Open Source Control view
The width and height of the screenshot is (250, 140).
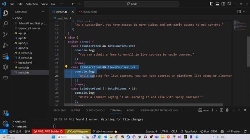(x=5, y=35)
